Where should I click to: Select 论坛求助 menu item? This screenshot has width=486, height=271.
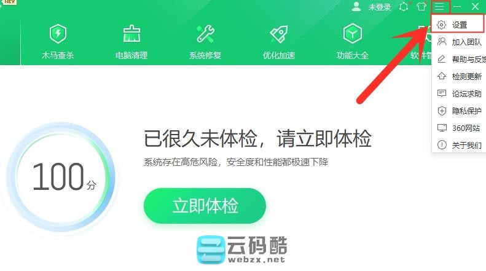pos(459,93)
